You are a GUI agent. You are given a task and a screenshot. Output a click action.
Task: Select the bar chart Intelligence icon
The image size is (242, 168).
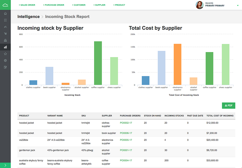[x=5, y=47]
